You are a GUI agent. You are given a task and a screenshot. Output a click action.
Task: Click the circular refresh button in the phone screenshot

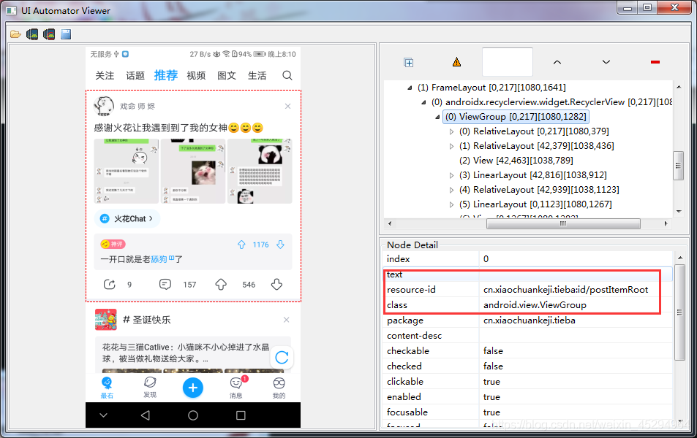click(282, 357)
